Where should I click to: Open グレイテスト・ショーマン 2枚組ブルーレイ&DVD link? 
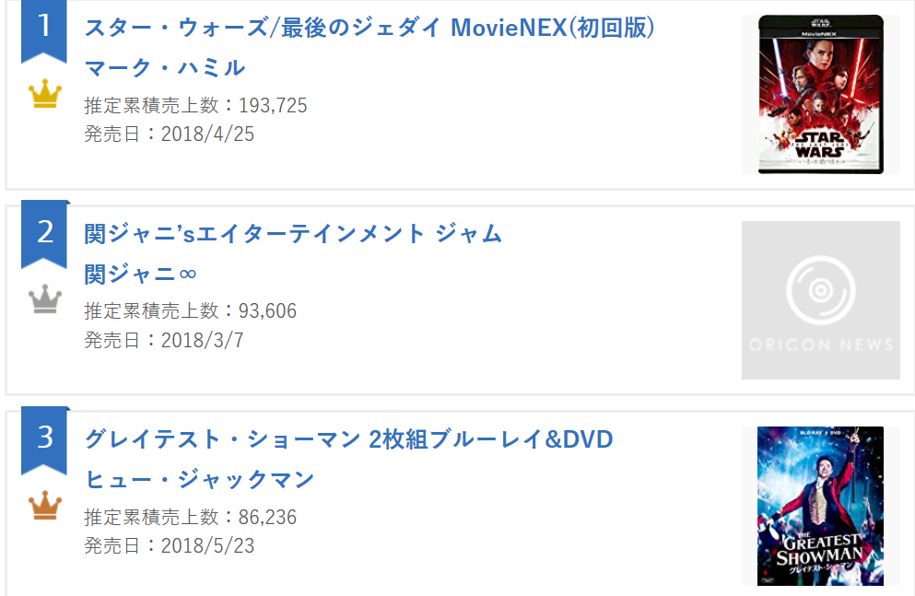tap(348, 439)
